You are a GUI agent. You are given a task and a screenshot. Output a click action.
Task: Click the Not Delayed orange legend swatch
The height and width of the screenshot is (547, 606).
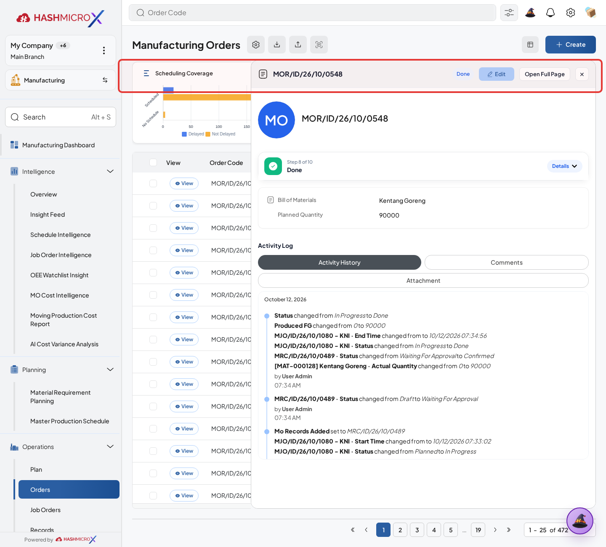click(208, 134)
